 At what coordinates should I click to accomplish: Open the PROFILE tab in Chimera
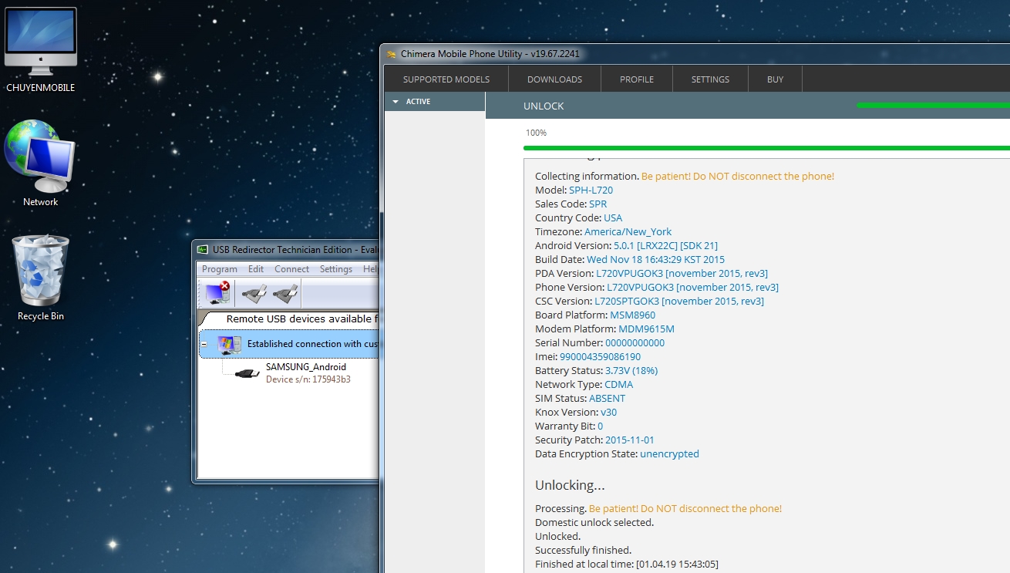637,79
